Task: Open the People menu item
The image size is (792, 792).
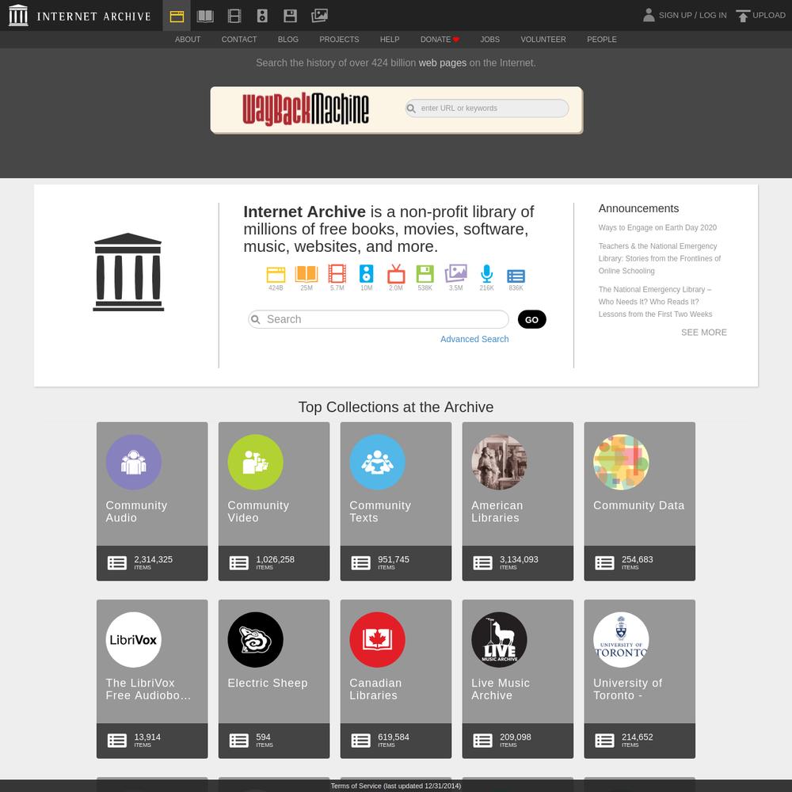Action: point(602,40)
